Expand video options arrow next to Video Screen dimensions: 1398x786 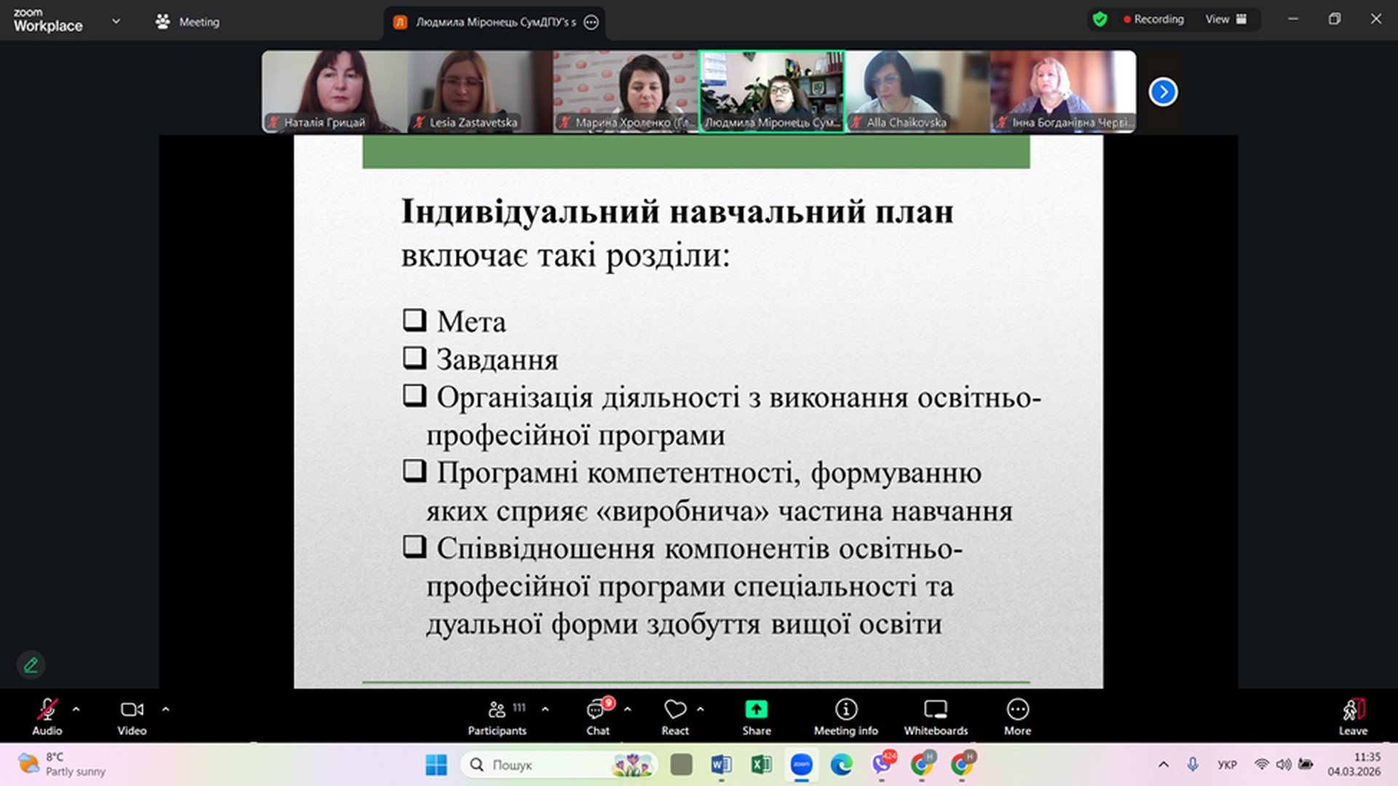pyautogui.click(x=166, y=709)
